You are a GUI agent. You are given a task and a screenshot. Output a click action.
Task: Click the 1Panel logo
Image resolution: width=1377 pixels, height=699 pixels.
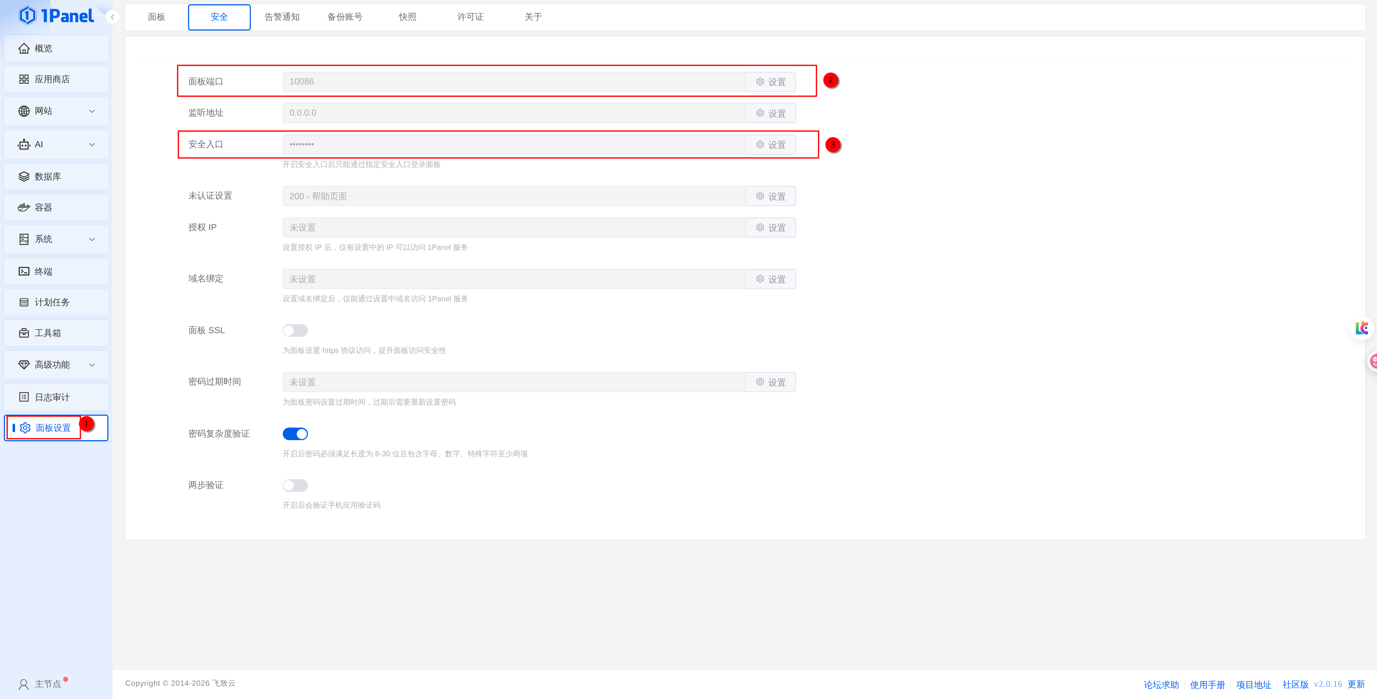pos(56,16)
